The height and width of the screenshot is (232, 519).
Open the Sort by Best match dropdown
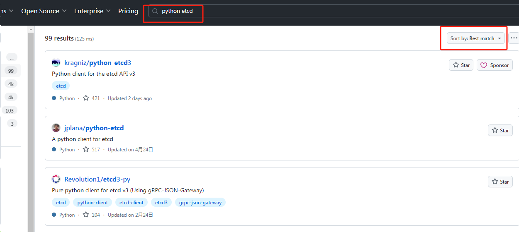(476, 38)
